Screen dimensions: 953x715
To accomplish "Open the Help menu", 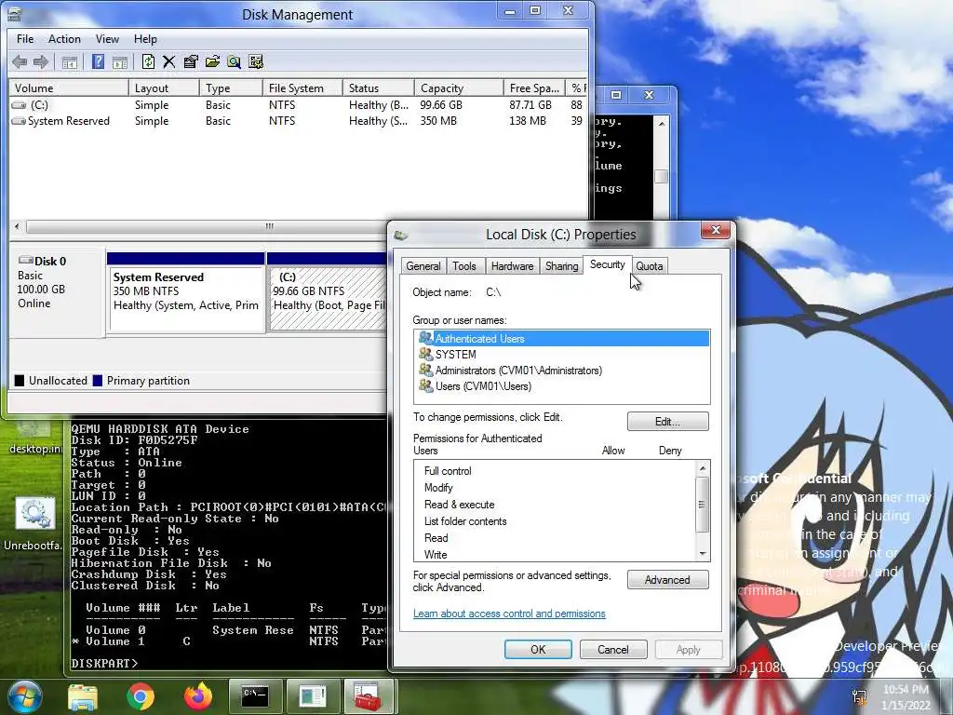I will point(145,39).
